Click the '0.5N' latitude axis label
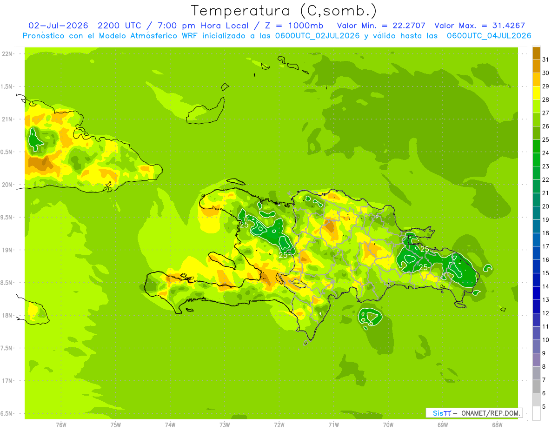The height and width of the screenshot is (431, 558). (x=7, y=152)
